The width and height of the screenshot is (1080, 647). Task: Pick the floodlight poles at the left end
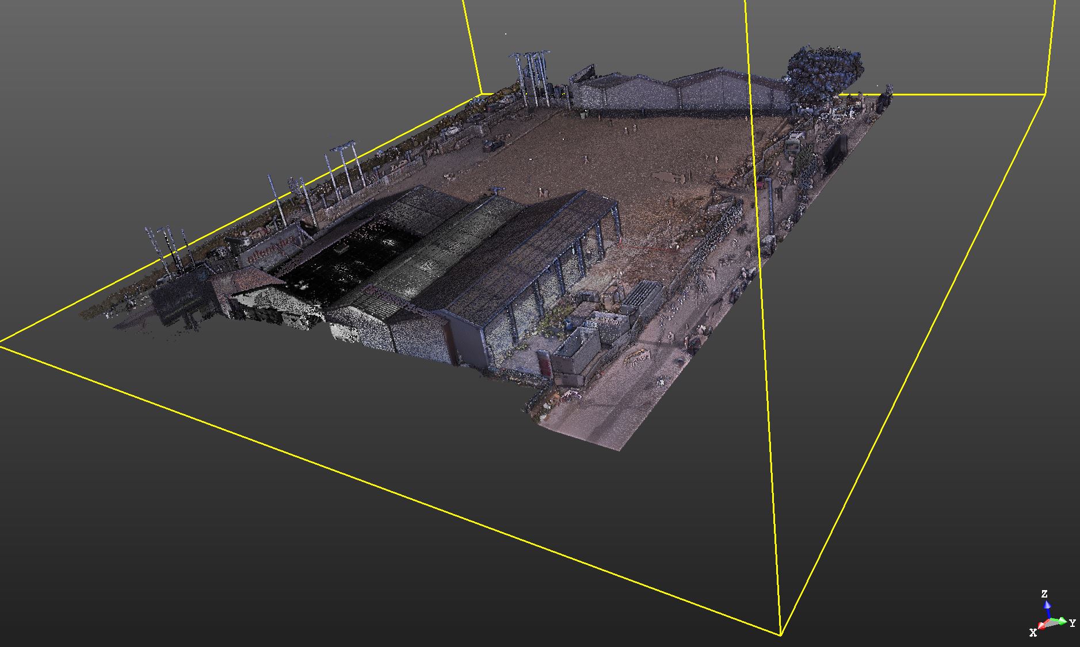(167, 247)
